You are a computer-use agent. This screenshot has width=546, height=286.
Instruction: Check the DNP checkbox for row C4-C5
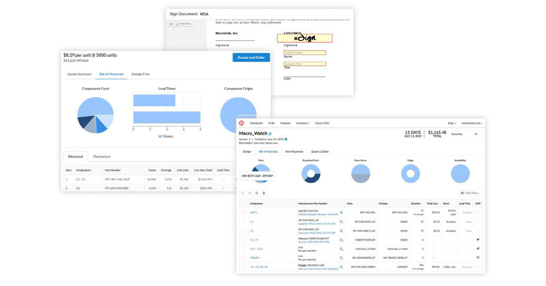pos(478,240)
